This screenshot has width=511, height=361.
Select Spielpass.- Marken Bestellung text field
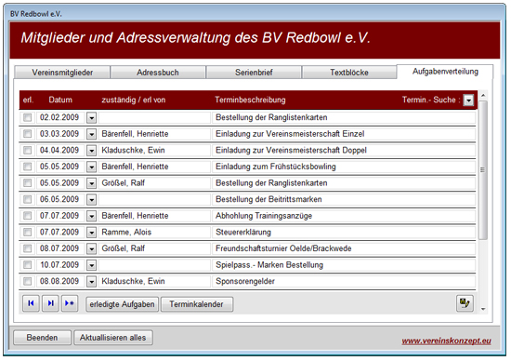click(x=344, y=265)
